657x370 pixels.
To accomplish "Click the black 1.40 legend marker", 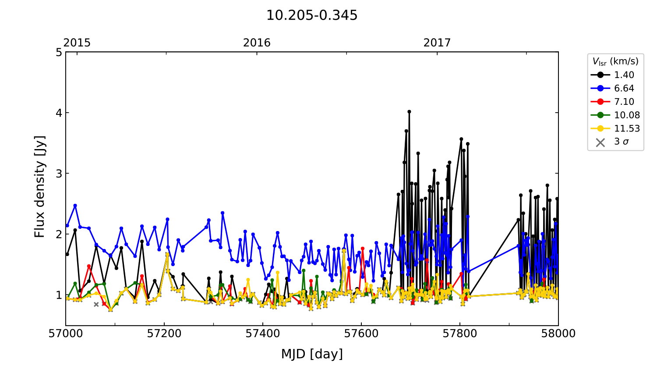I will click(x=600, y=75).
